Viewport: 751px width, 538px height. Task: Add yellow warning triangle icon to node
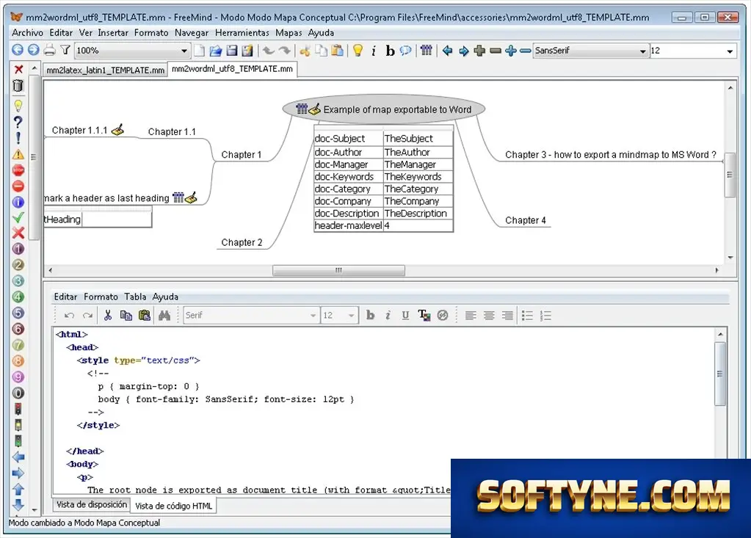click(18, 154)
